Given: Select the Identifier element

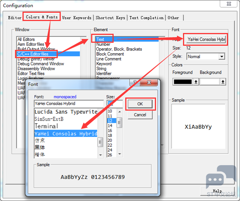Looking at the screenshot, I should (104, 73).
